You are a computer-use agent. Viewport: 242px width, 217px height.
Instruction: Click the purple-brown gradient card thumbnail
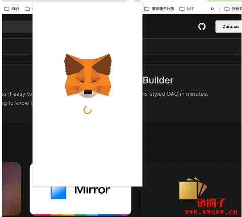tap(12, 189)
